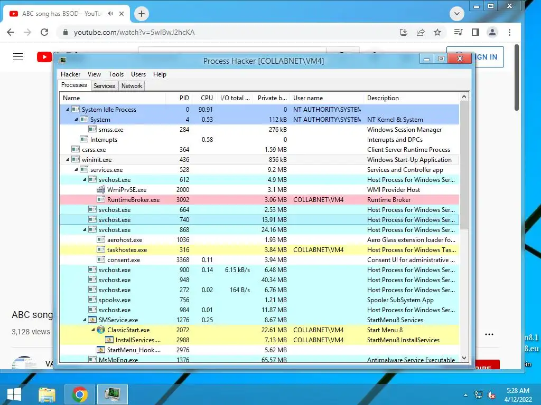Sort by the Private bytes column header
The image size is (541, 405).
pos(272,98)
